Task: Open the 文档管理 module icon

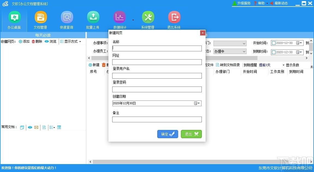Action: pyautogui.click(x=40, y=17)
